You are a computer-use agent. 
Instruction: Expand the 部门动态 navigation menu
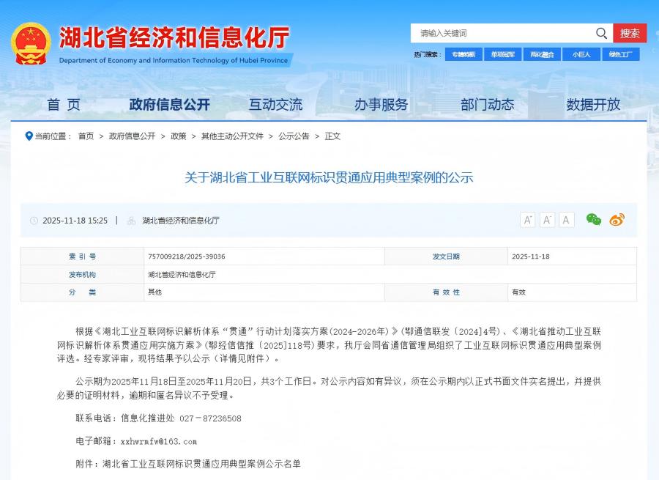click(488, 105)
